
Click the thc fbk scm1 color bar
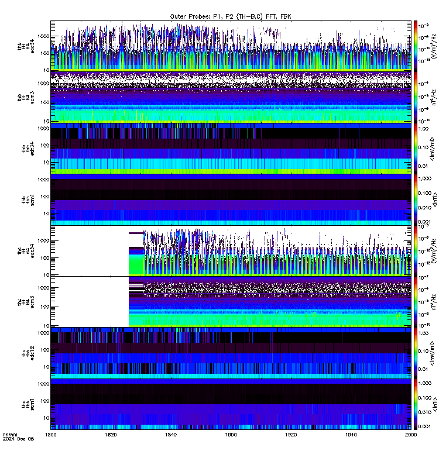pyautogui.click(x=415, y=404)
